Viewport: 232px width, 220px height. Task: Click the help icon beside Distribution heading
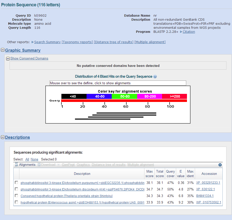pyautogui.click(x=155, y=76)
